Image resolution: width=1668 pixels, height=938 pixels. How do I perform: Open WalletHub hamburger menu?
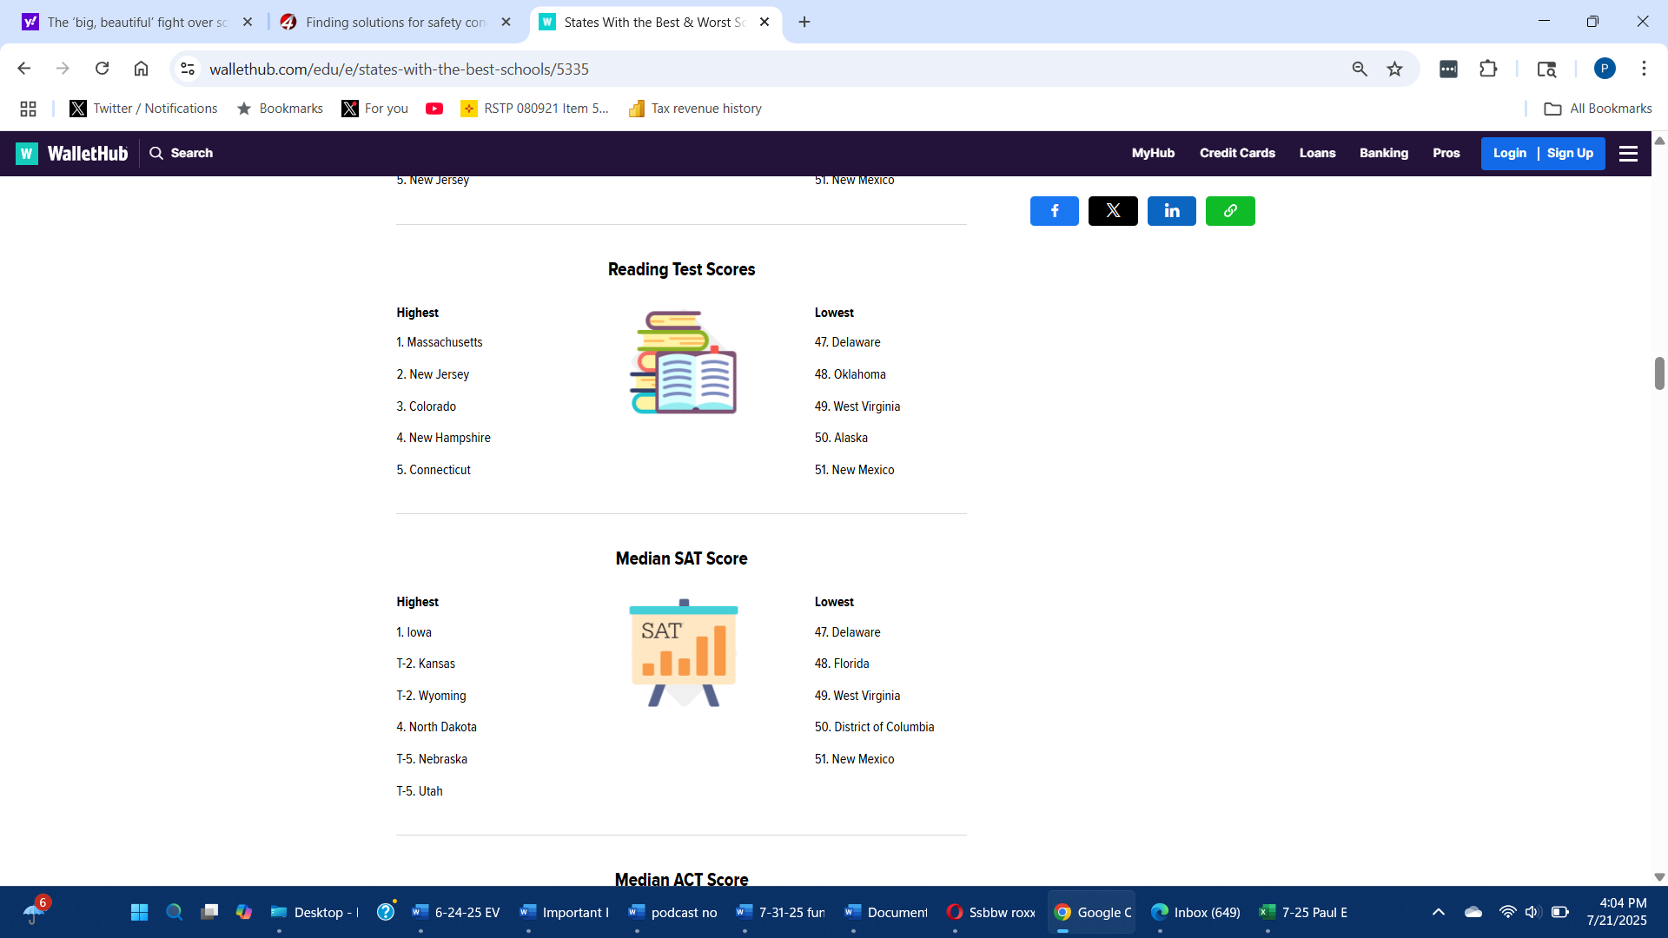[x=1628, y=154]
